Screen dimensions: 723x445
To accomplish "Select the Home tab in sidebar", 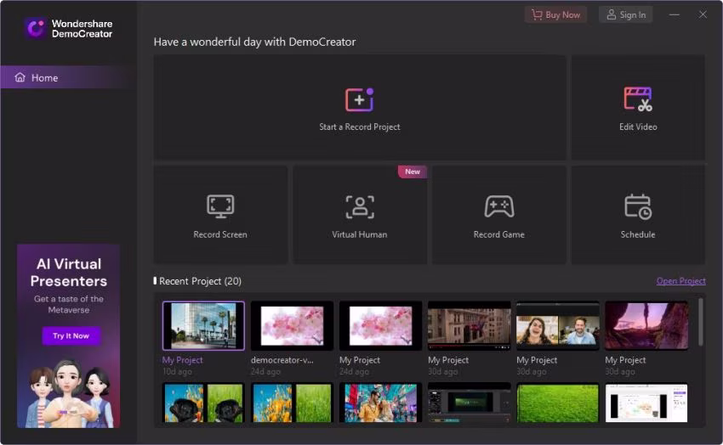I will [68, 77].
